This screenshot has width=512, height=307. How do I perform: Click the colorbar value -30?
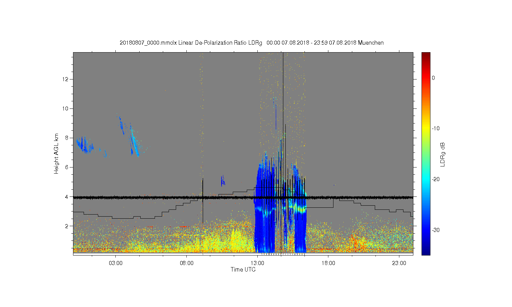point(436,230)
